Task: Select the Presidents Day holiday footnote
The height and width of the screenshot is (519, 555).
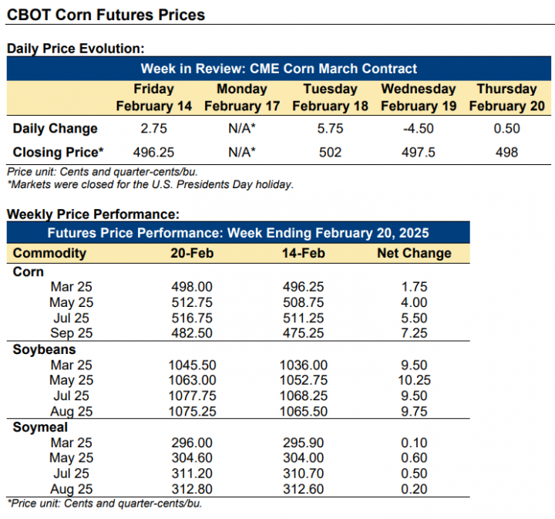Action: coord(150,184)
